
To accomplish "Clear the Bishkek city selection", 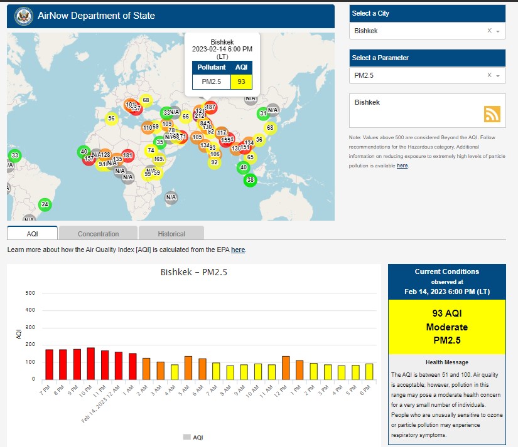I will 489,31.
